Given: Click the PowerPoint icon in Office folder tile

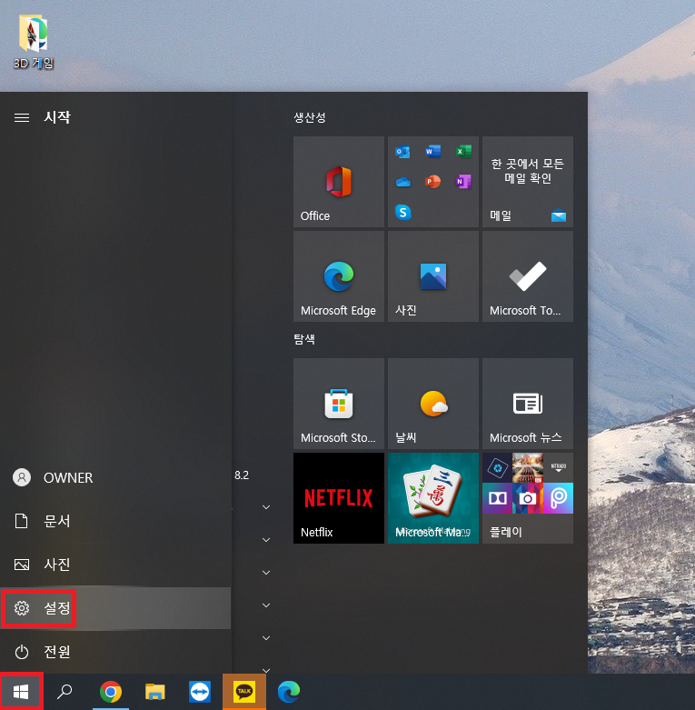Looking at the screenshot, I should tap(432, 182).
